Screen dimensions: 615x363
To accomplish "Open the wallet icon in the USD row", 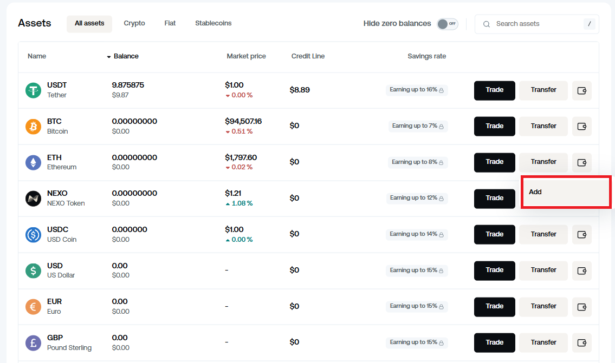I will pos(581,270).
